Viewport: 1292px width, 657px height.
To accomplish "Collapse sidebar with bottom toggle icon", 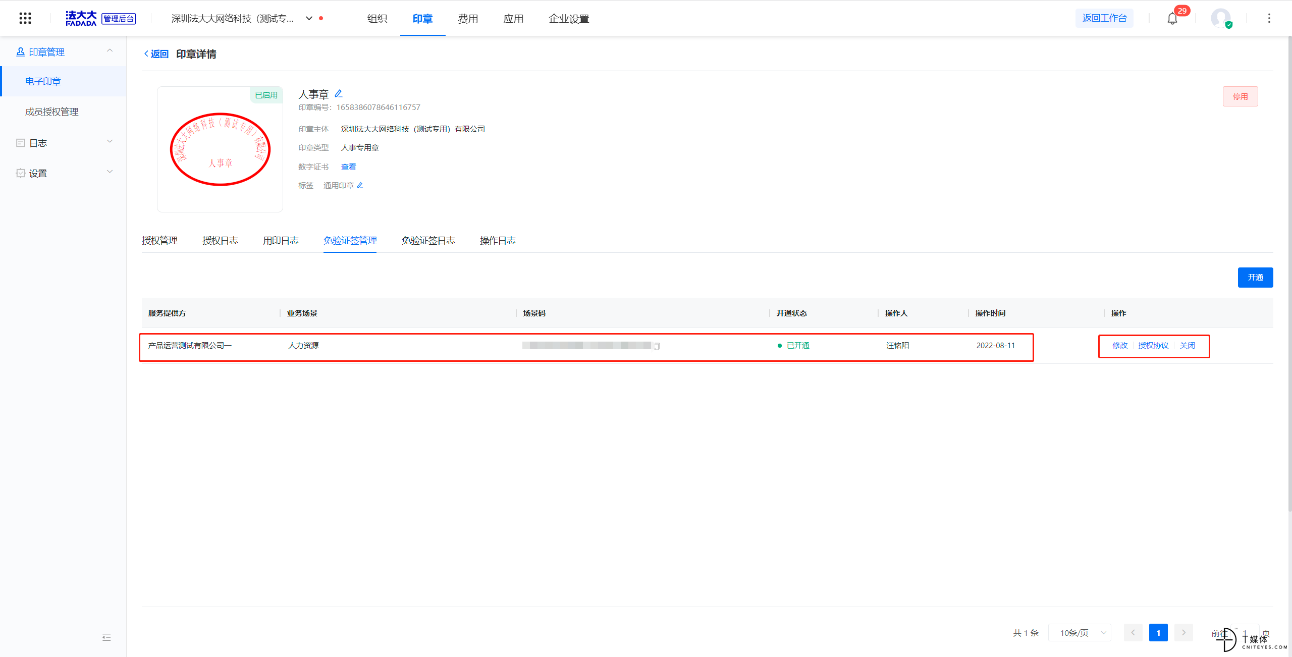I will tap(106, 637).
